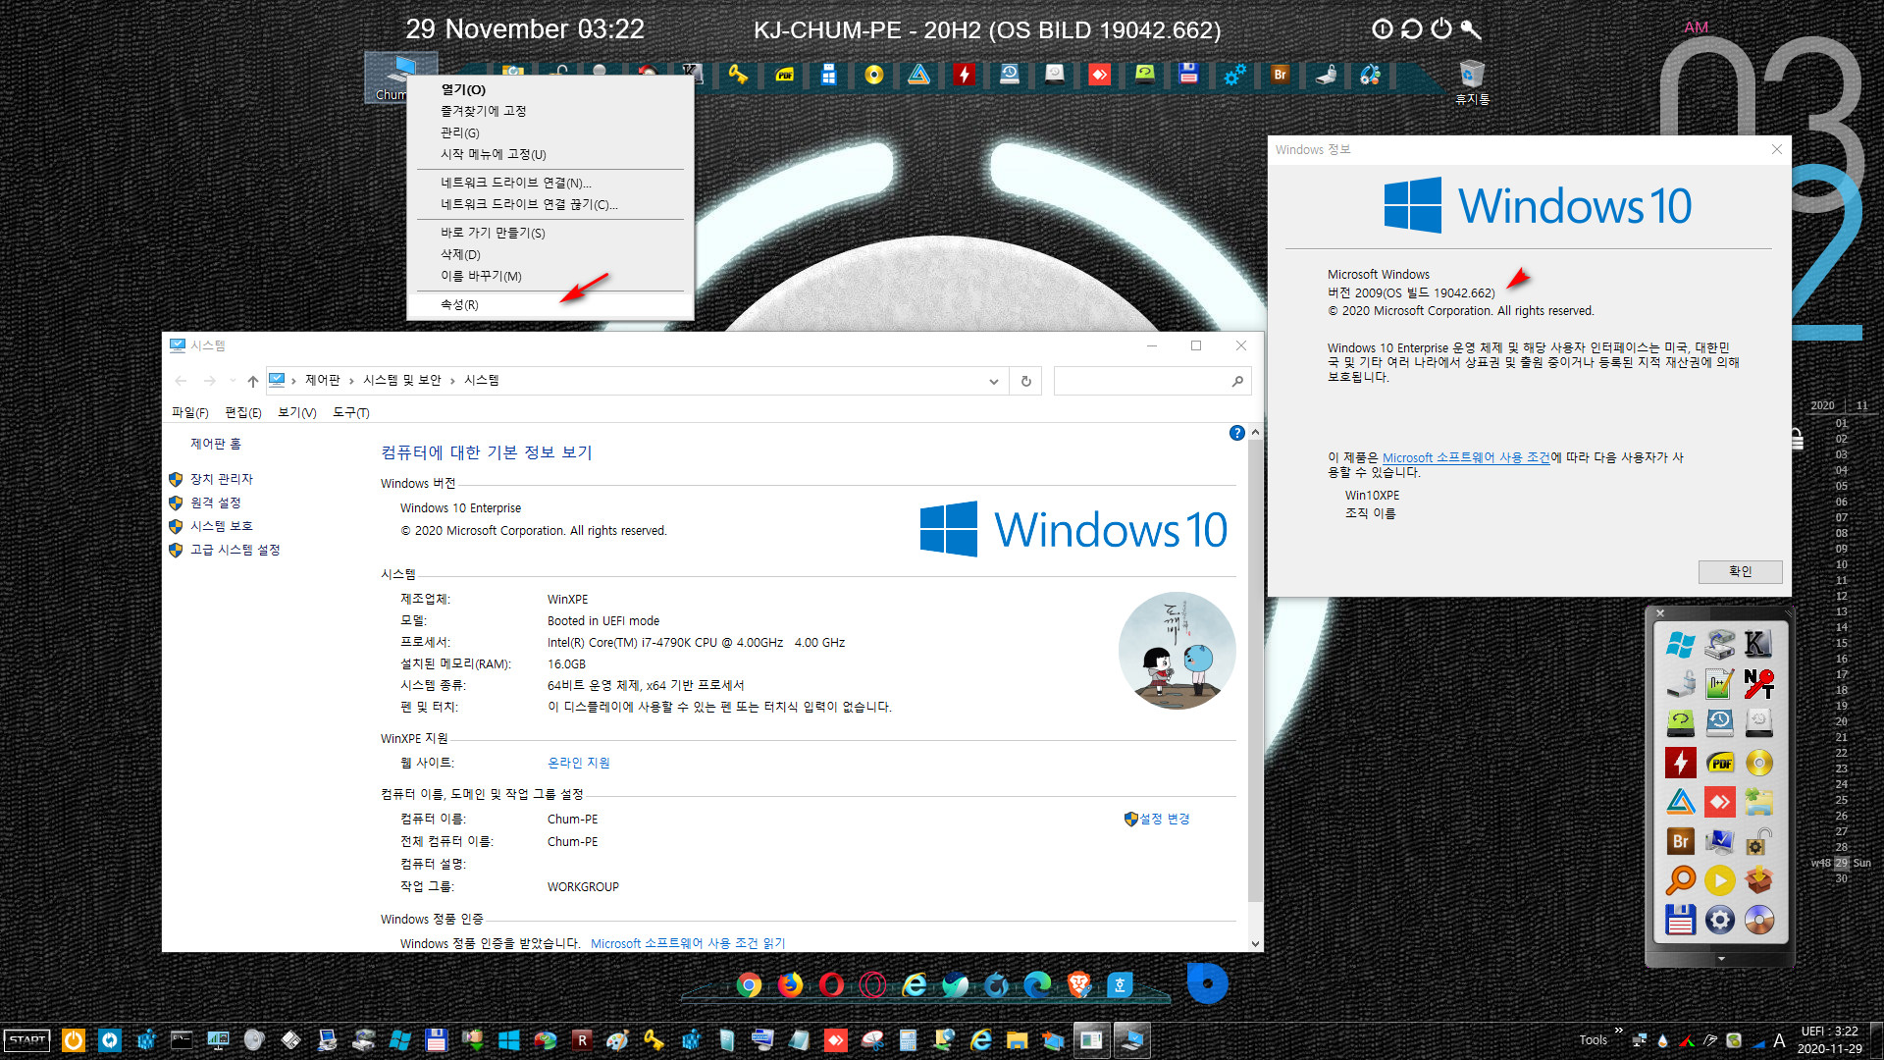Refresh the System window address bar
Image resolution: width=1884 pixels, height=1060 pixels.
click(x=1026, y=381)
